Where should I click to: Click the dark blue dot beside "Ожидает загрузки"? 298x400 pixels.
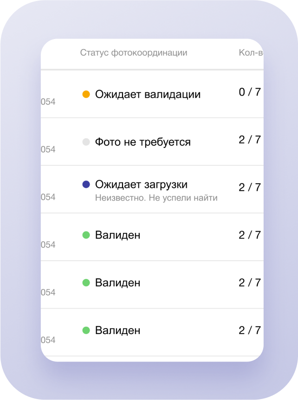(x=86, y=185)
